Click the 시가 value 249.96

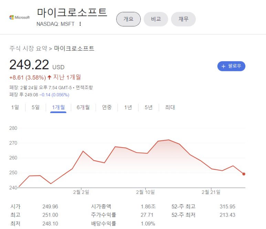pyautogui.click(x=50, y=207)
